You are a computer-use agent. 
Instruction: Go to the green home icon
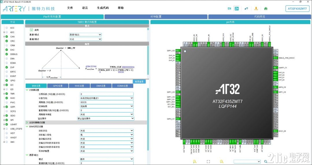click(x=266, y=9)
